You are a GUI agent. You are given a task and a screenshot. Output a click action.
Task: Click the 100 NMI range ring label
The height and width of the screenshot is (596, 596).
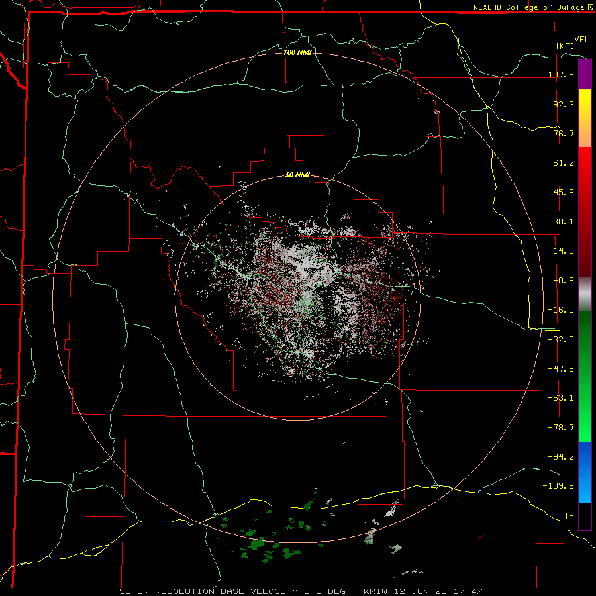click(x=297, y=52)
